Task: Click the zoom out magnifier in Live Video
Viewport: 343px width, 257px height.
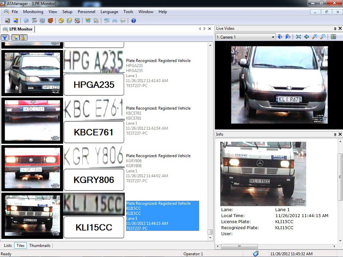Action: pos(323,37)
